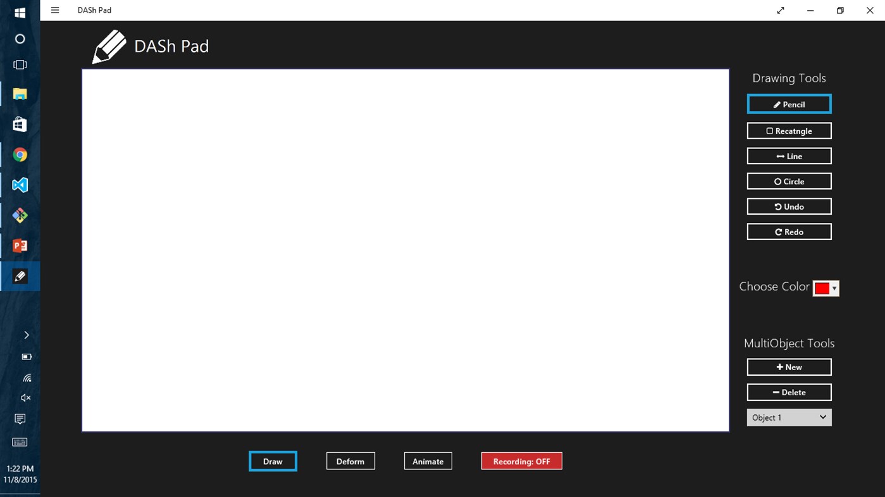The width and height of the screenshot is (885, 497).
Task: Select the Circle tool
Action: (789, 181)
